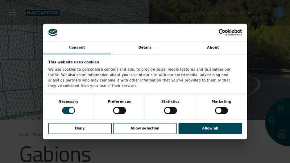This screenshot has height=163, width=290.
Task: Click the 'This website uses cookies' heading
Action: [x=74, y=62]
